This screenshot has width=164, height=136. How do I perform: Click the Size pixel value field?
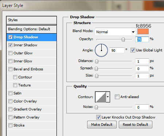point(142,76)
